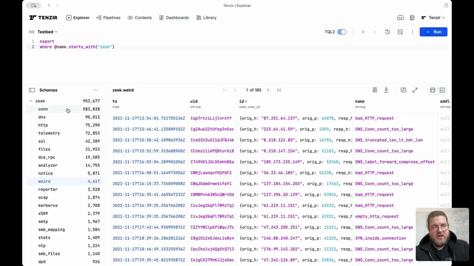Jump to last results page
Viewport: 474px width, 266px height.
click(x=278, y=90)
